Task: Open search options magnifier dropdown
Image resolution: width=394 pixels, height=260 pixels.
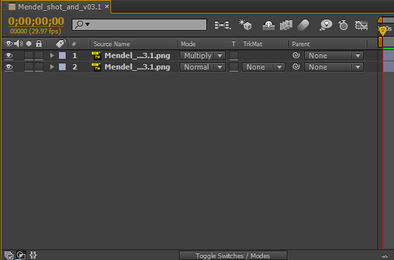Action: click(82, 24)
